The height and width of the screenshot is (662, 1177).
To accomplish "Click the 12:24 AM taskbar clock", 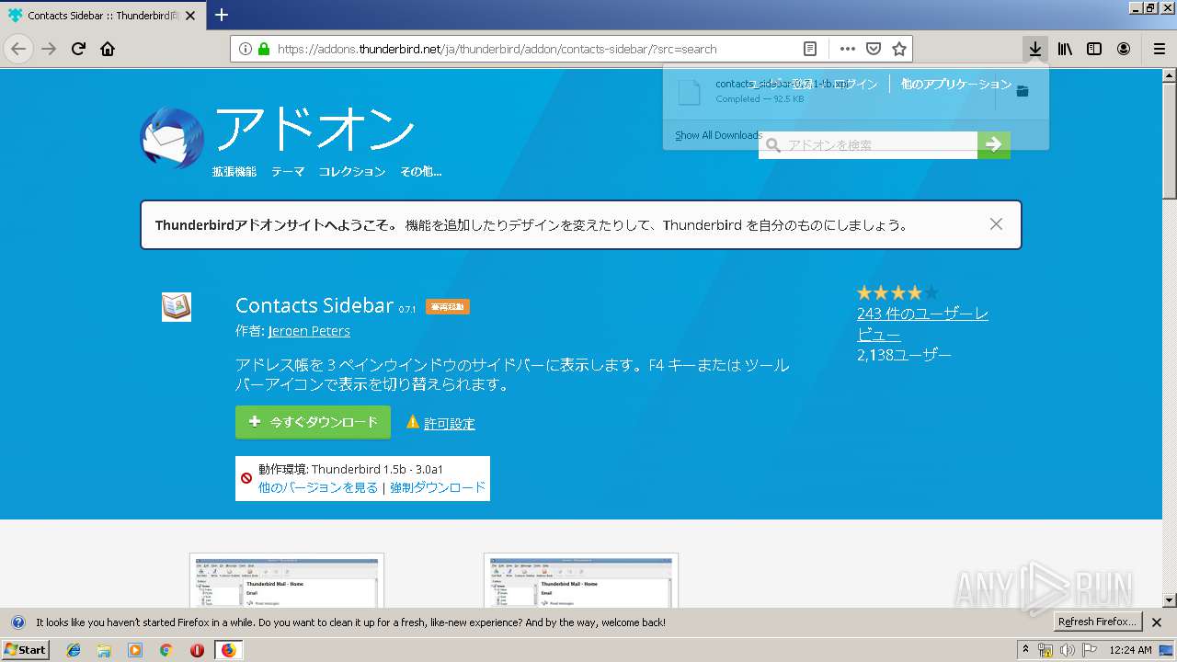I will (x=1130, y=650).
